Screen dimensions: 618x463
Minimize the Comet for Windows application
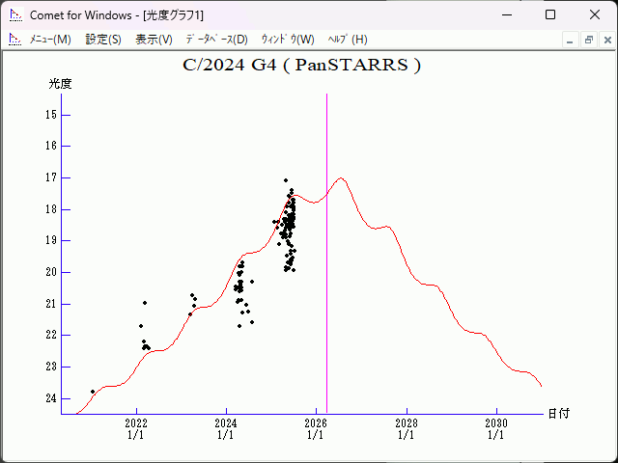click(506, 14)
